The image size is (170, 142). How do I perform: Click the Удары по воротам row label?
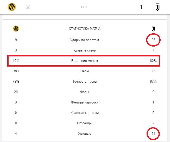point(85,40)
